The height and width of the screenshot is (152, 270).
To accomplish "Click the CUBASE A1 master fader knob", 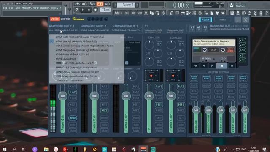I will (x=196, y=110).
